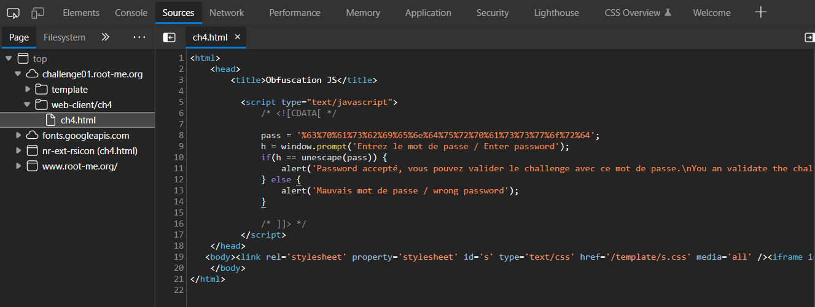This screenshot has width=815, height=307.
Task: Expand the template folder arrow
Action: click(x=27, y=90)
